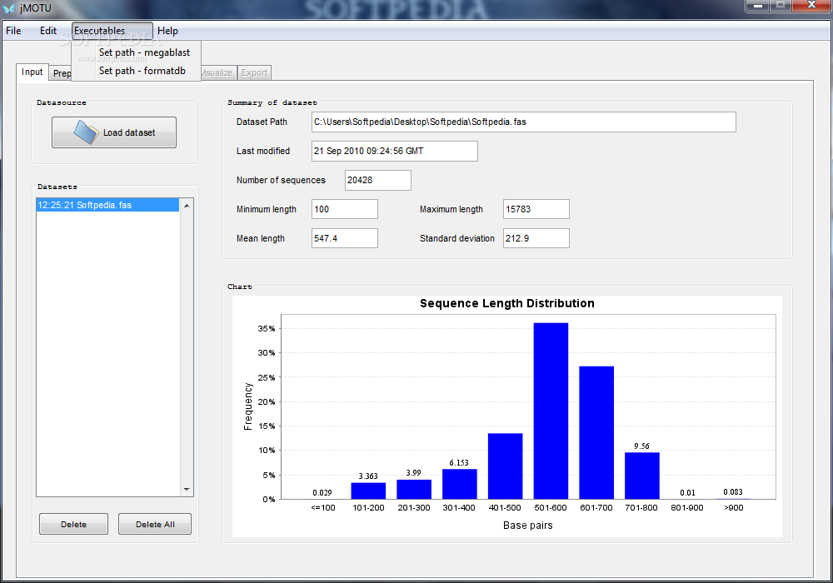The image size is (833, 583).
Task: Click the 101-200 bar labeled 3.363
Action: [368, 491]
